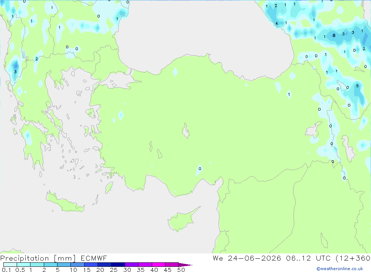Click the '8' precipitation value on map
371x272 pixels.
[x=334, y=36]
